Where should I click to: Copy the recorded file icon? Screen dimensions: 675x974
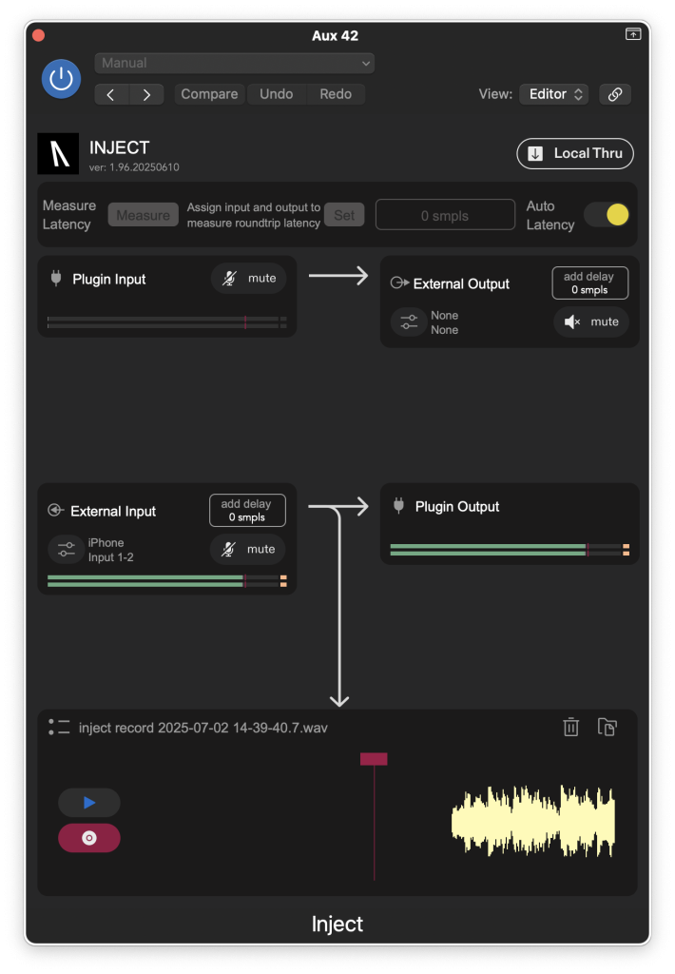pos(607,727)
